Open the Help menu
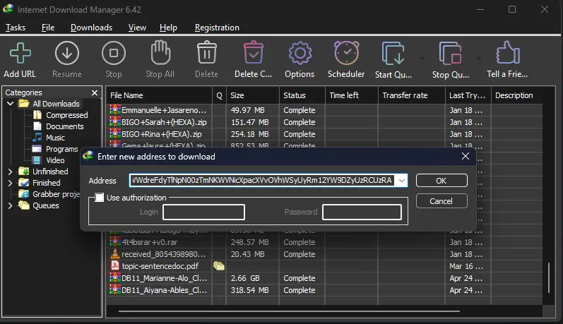The width and height of the screenshot is (563, 324). [x=168, y=28]
